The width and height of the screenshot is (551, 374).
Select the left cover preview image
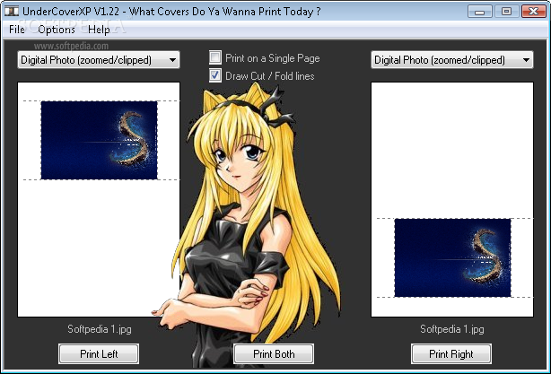coord(99,140)
